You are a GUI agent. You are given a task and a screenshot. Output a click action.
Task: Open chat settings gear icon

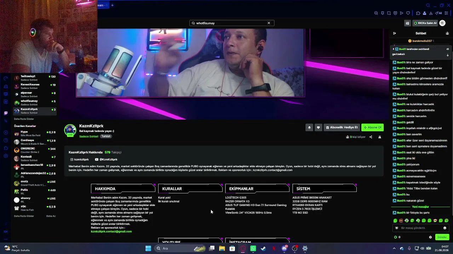[430, 237]
